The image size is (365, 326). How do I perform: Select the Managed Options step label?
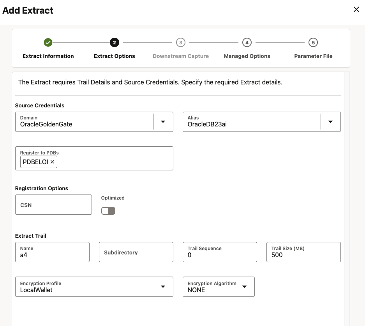[247, 56]
